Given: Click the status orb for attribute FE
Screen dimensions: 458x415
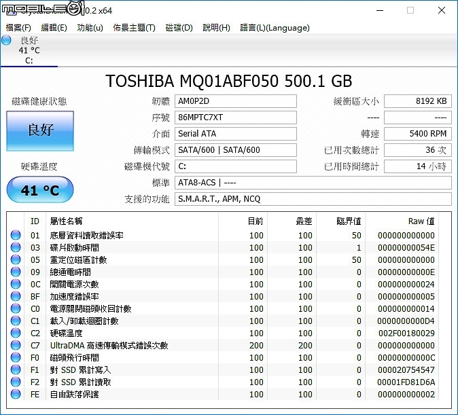Looking at the screenshot, I should point(16,394).
